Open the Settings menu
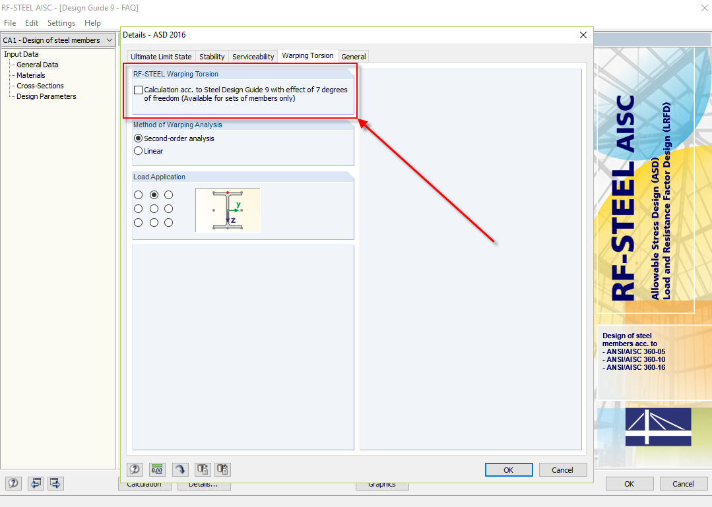712x507 pixels. pos(61,22)
